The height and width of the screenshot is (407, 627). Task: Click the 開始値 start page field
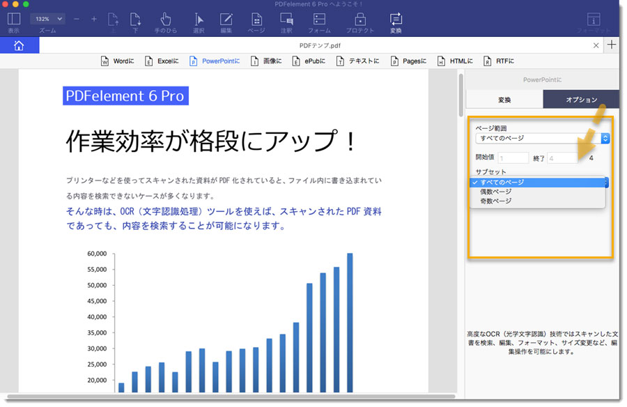coord(513,158)
